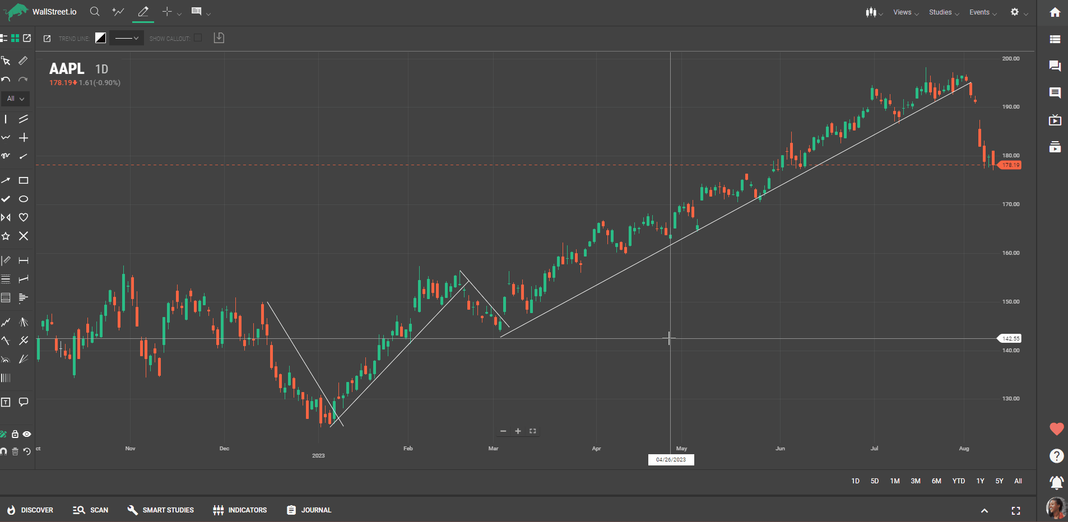Click the magnifier search icon
This screenshot has height=522, width=1068.
pyautogui.click(x=95, y=12)
